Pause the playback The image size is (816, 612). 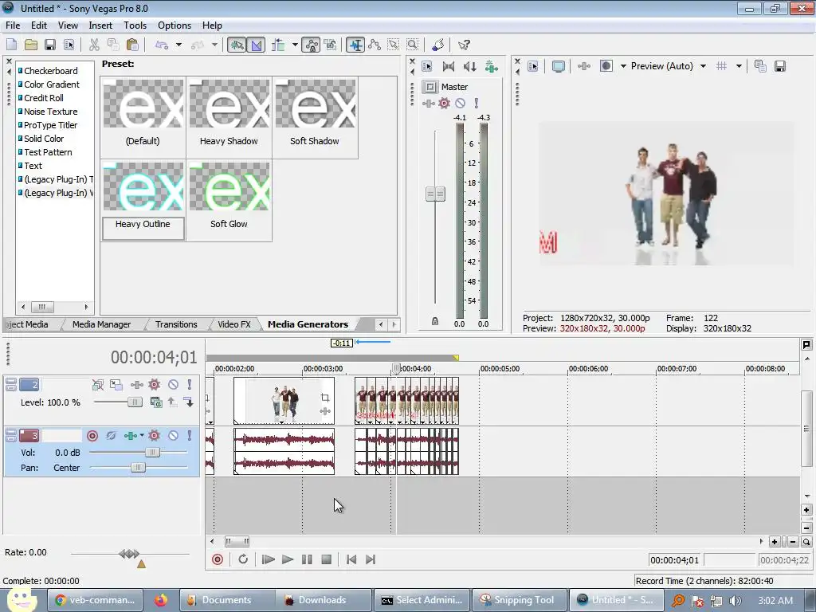[307, 559]
